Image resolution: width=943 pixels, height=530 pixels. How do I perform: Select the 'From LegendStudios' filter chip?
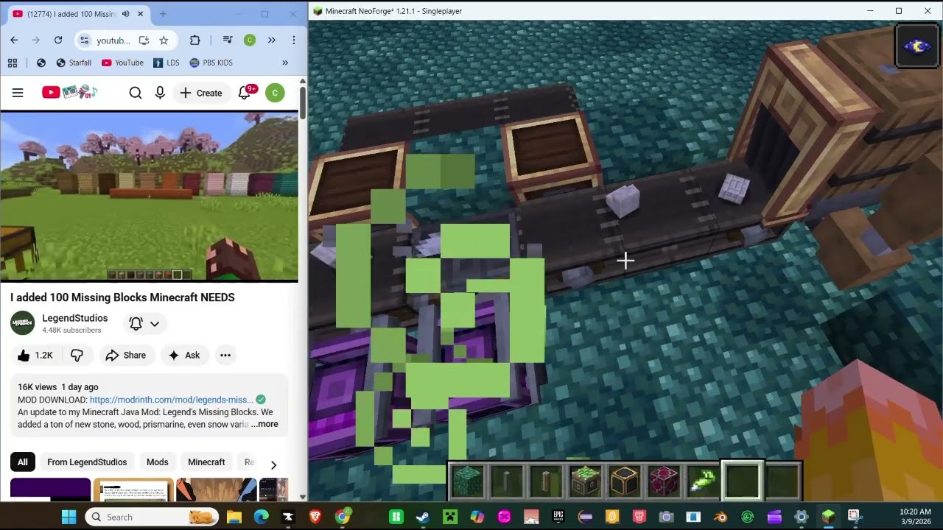pos(87,462)
